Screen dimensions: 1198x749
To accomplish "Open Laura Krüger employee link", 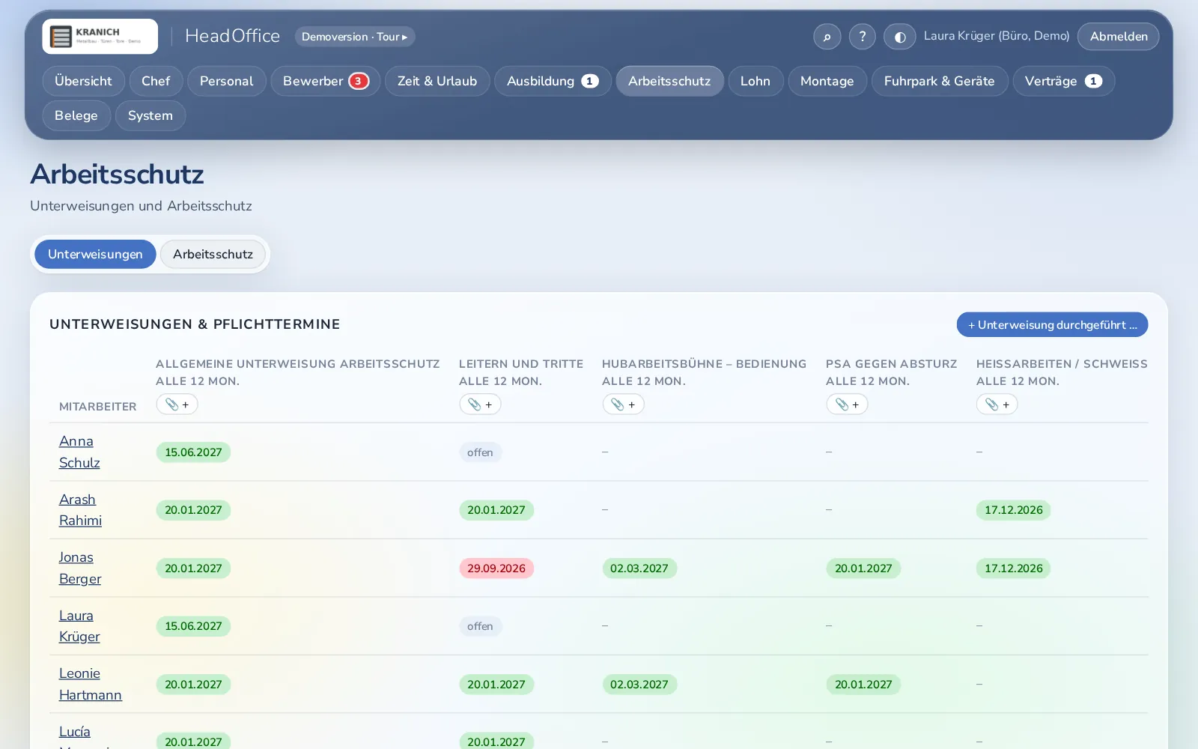I will point(79,626).
